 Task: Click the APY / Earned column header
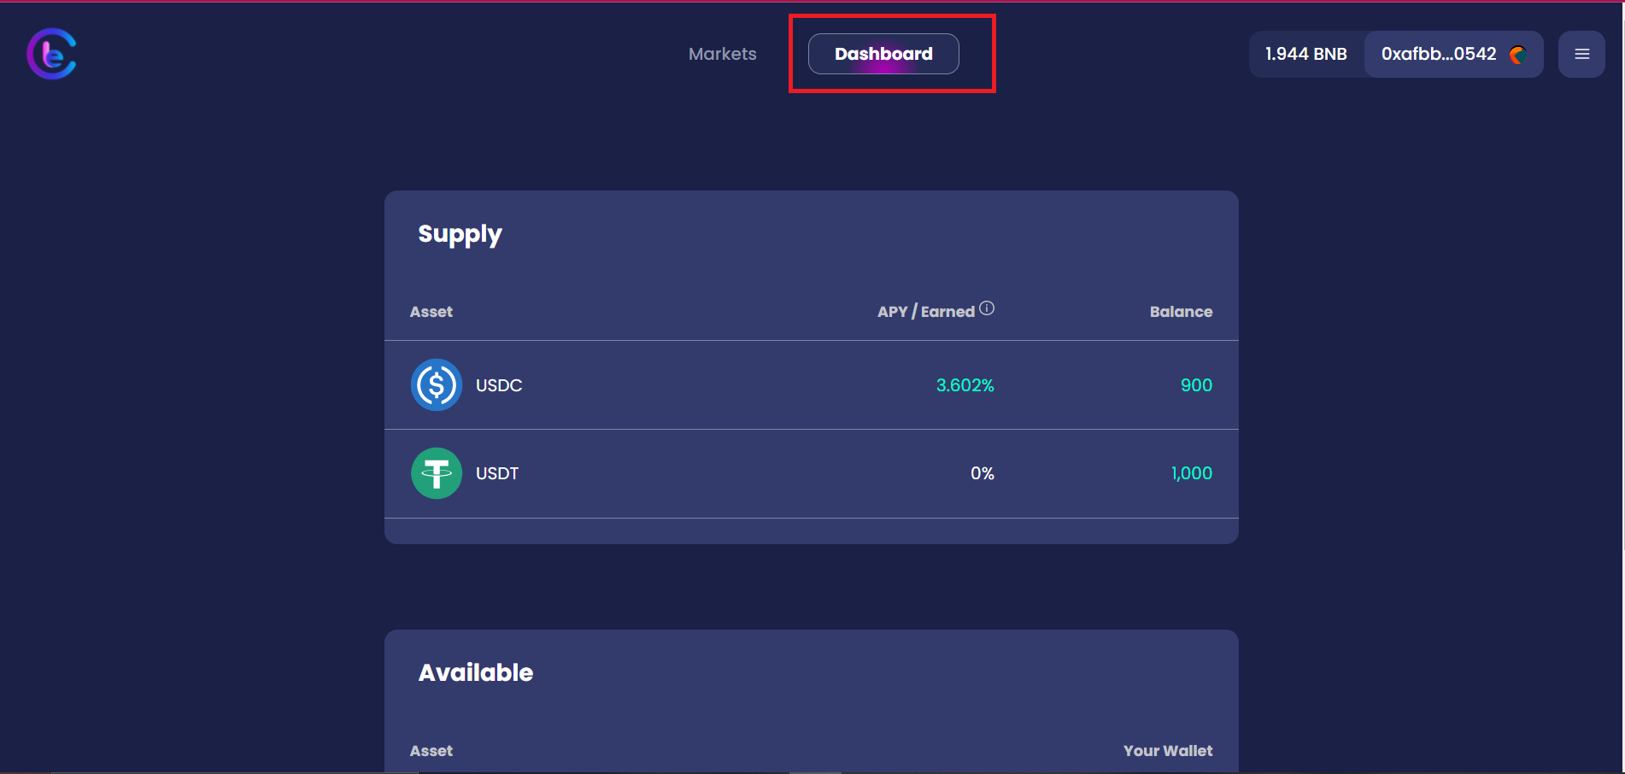click(925, 312)
